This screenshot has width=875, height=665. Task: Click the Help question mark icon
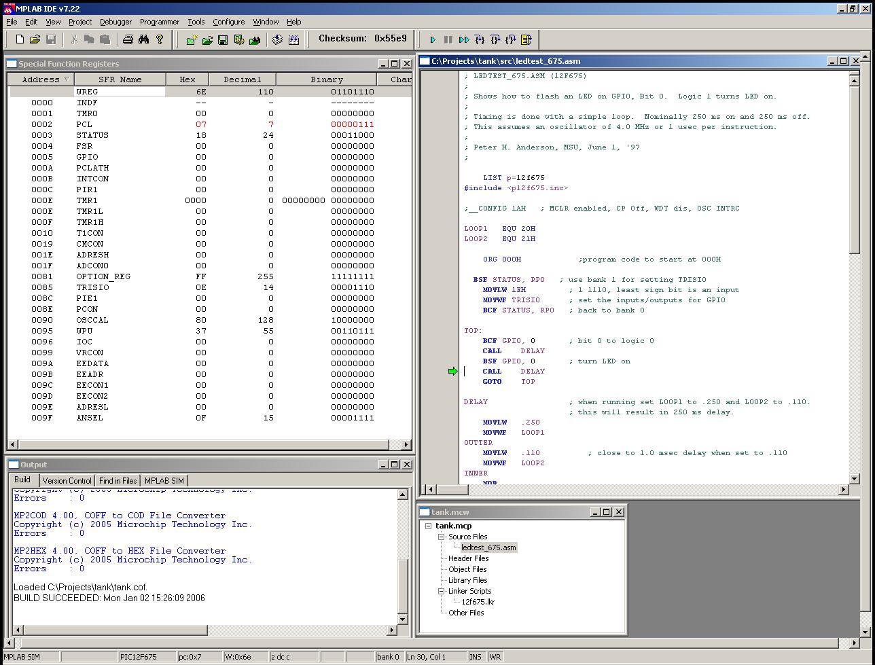(x=160, y=39)
